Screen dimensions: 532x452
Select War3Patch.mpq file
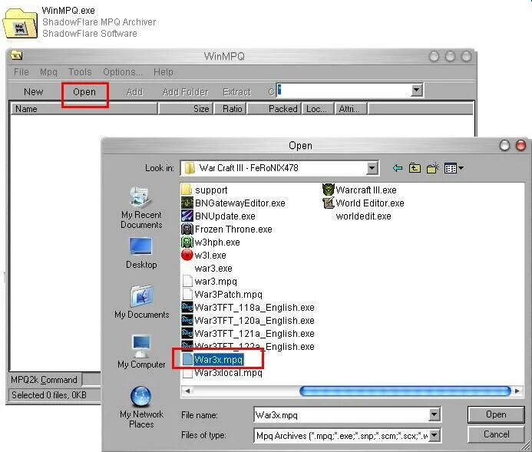[x=223, y=295]
